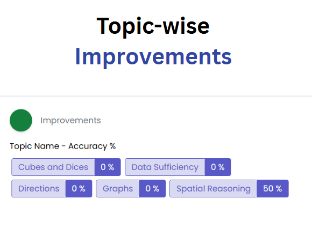Image resolution: width=312 pixels, height=244 pixels.
Task: Select the Directions topic label
Action: click(39, 188)
